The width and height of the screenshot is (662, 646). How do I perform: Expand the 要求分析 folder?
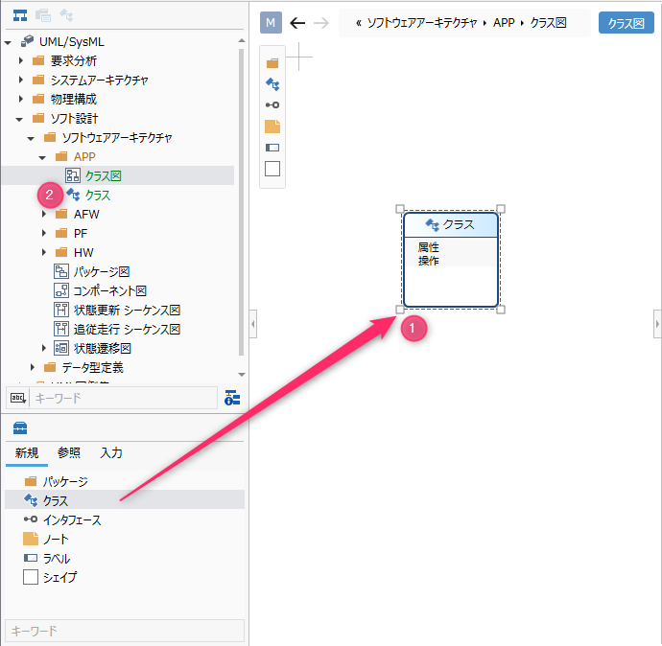click(21, 60)
